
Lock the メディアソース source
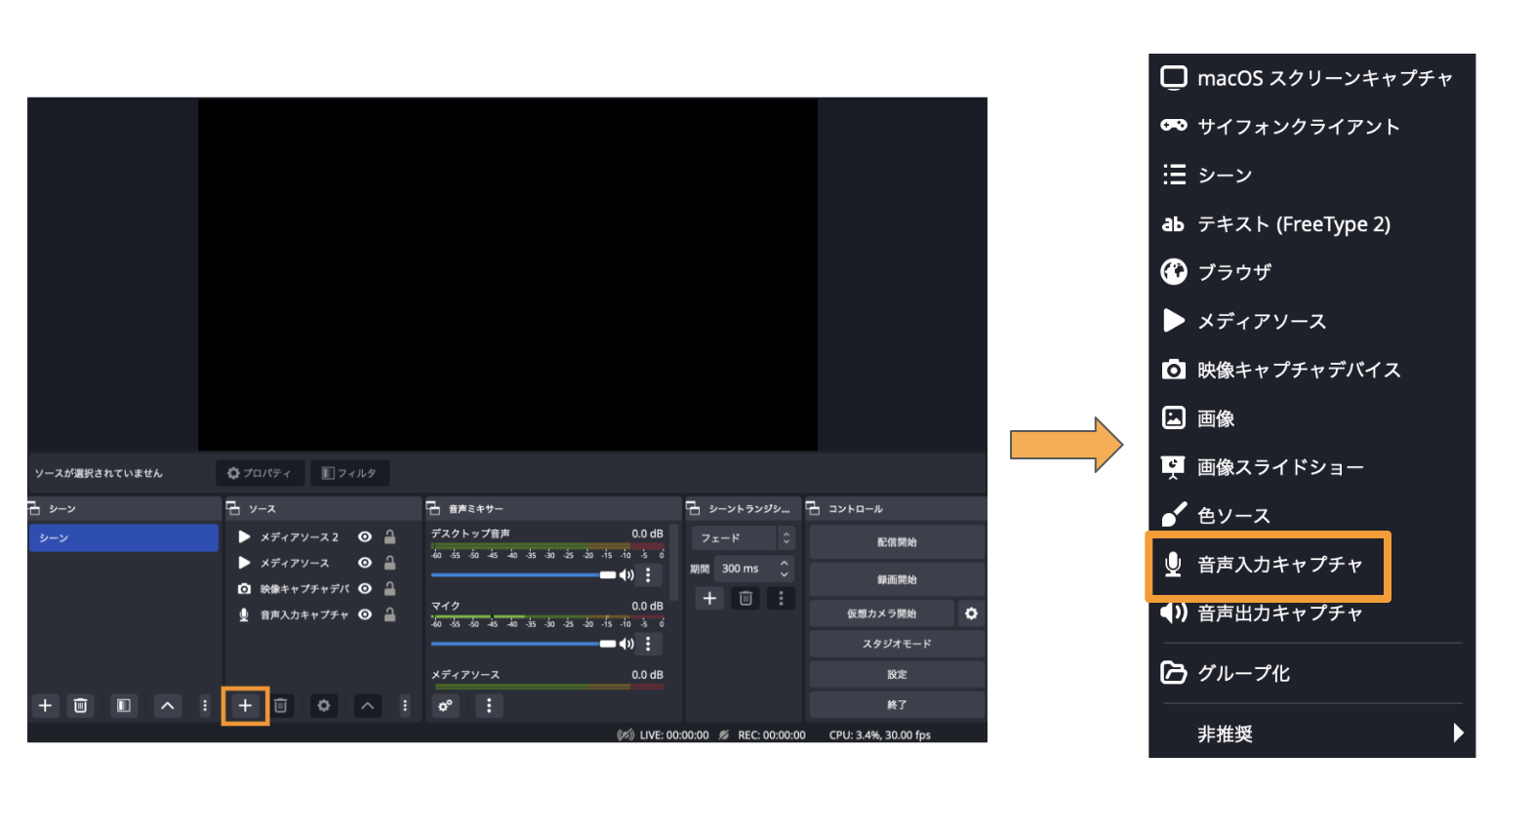coord(390,563)
